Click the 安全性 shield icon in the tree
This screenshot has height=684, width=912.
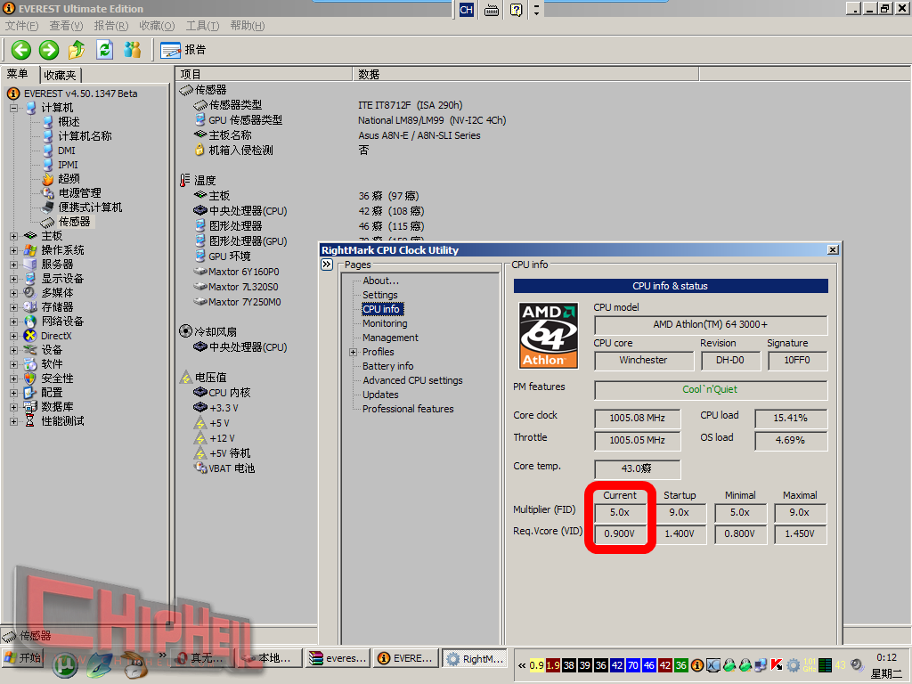pyautogui.click(x=30, y=379)
